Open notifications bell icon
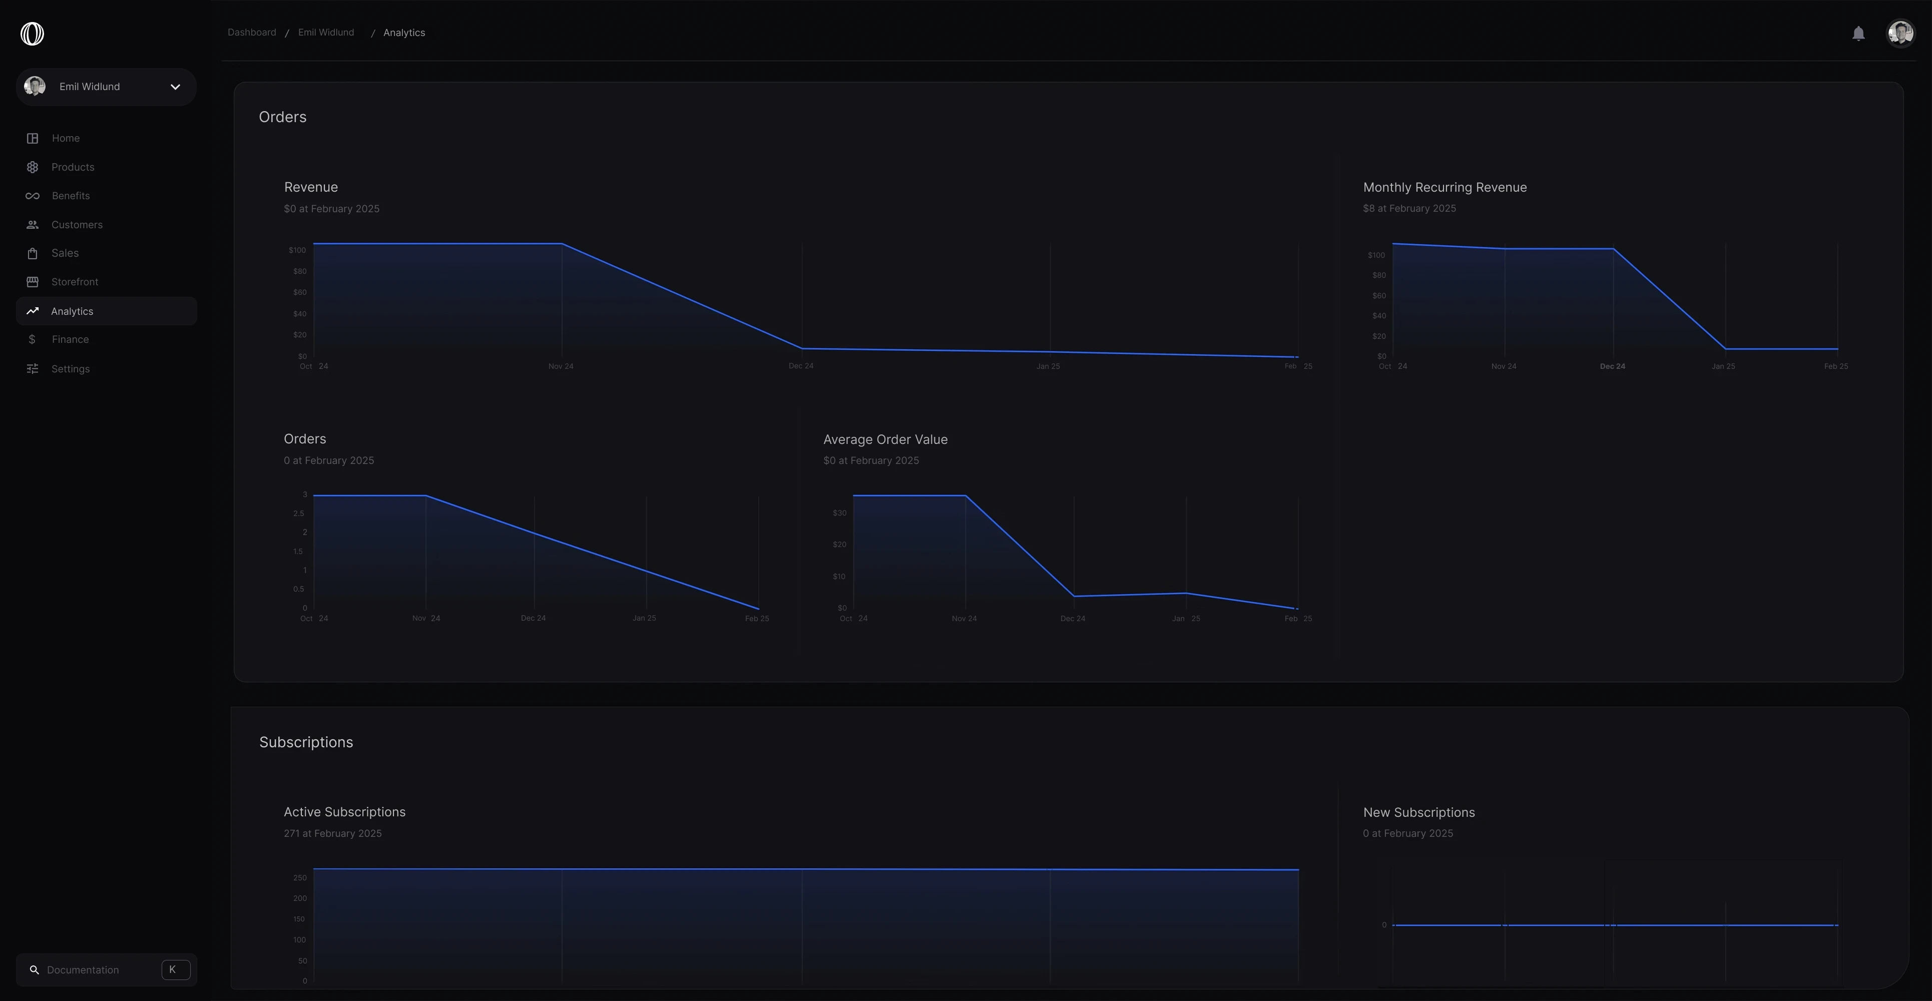The height and width of the screenshot is (1001, 1932). [x=1858, y=34]
